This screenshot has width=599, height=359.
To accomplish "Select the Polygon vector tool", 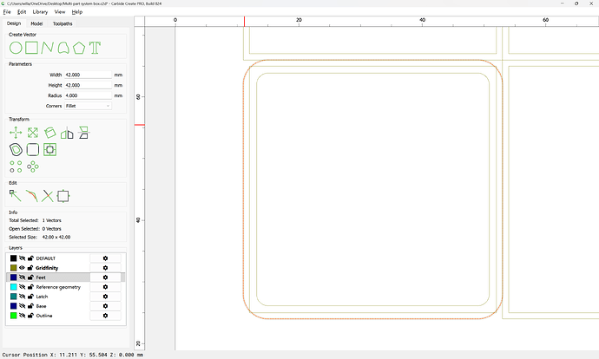I will tap(79, 48).
